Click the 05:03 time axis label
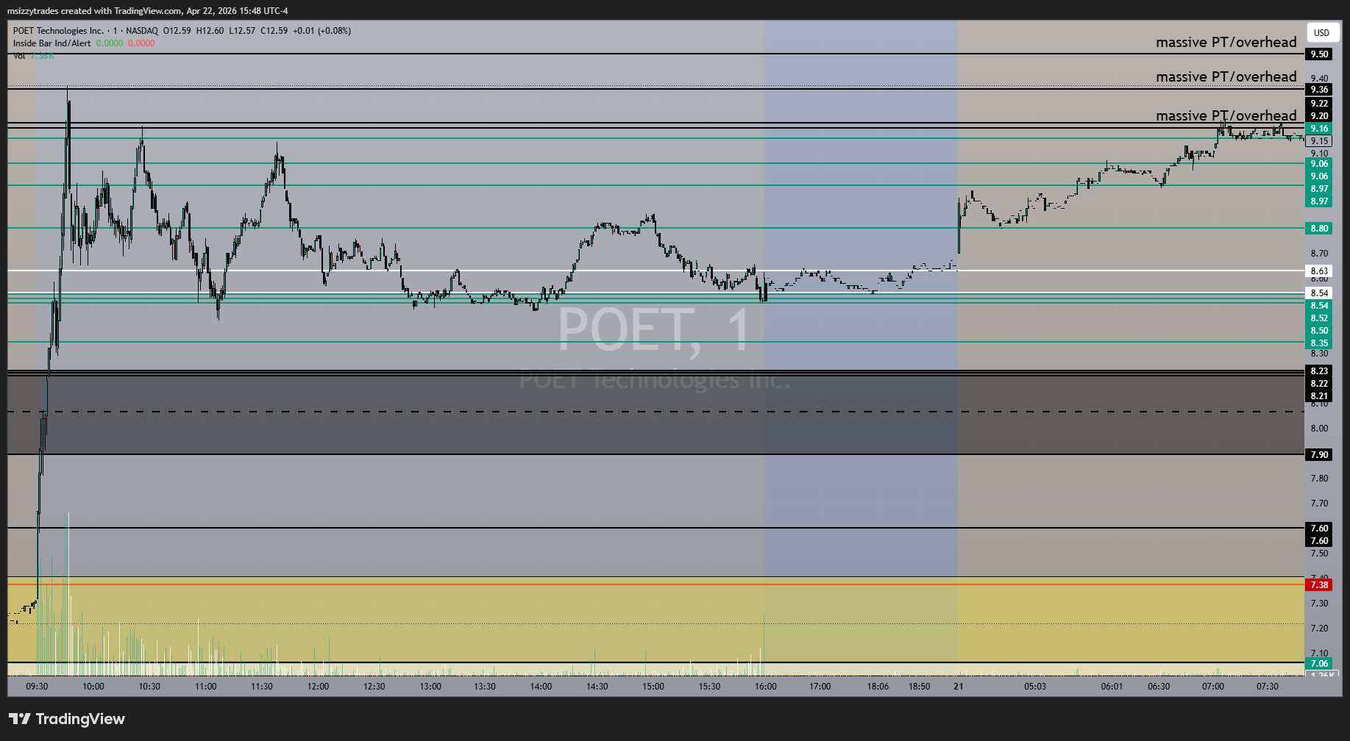Viewport: 1350px width, 741px height. pos(1035,687)
